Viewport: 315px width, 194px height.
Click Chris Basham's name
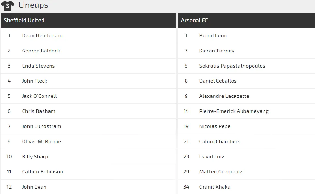click(39, 111)
